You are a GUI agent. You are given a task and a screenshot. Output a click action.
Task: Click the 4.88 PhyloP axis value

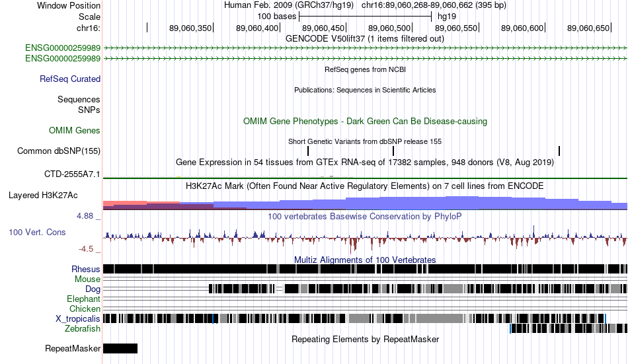click(x=85, y=216)
